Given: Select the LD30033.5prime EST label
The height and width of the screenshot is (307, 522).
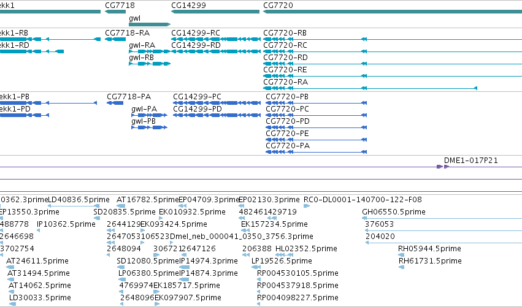Looking at the screenshot, I should coord(40,298).
